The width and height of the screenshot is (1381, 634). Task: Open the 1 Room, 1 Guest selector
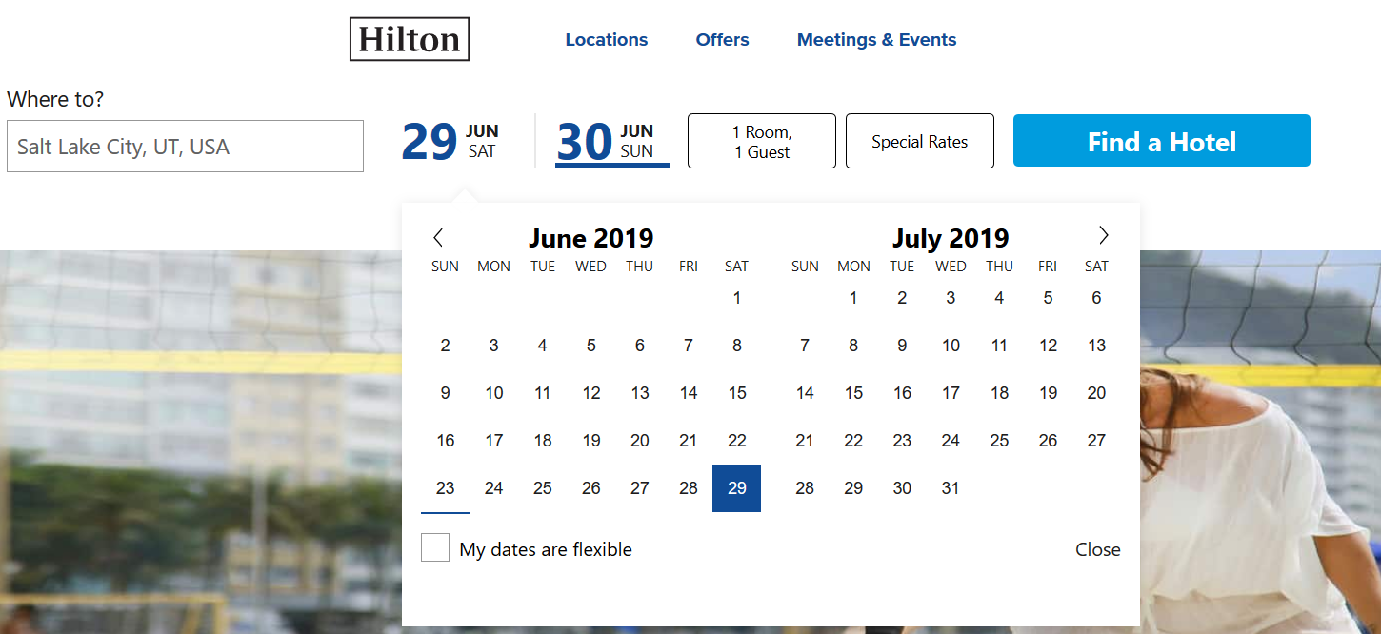761,141
